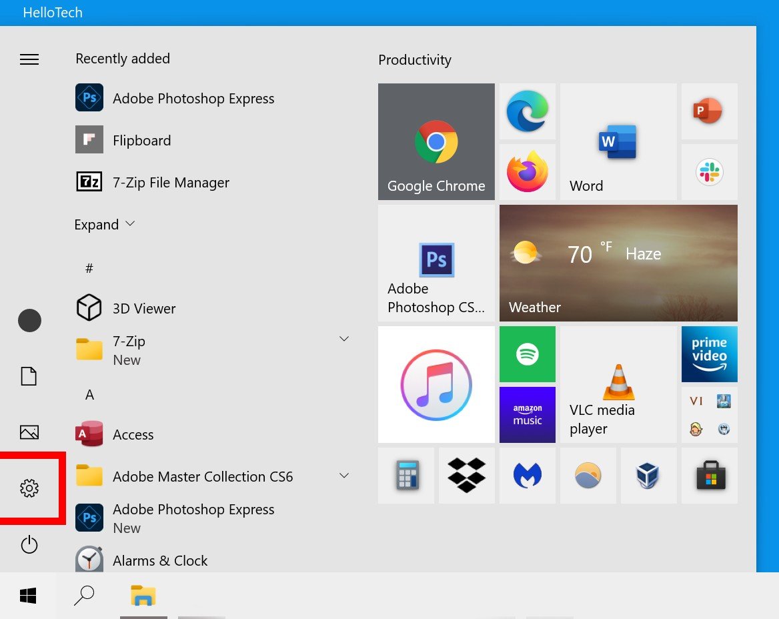
Task: Open the Google Chrome tile
Action: [x=436, y=141]
